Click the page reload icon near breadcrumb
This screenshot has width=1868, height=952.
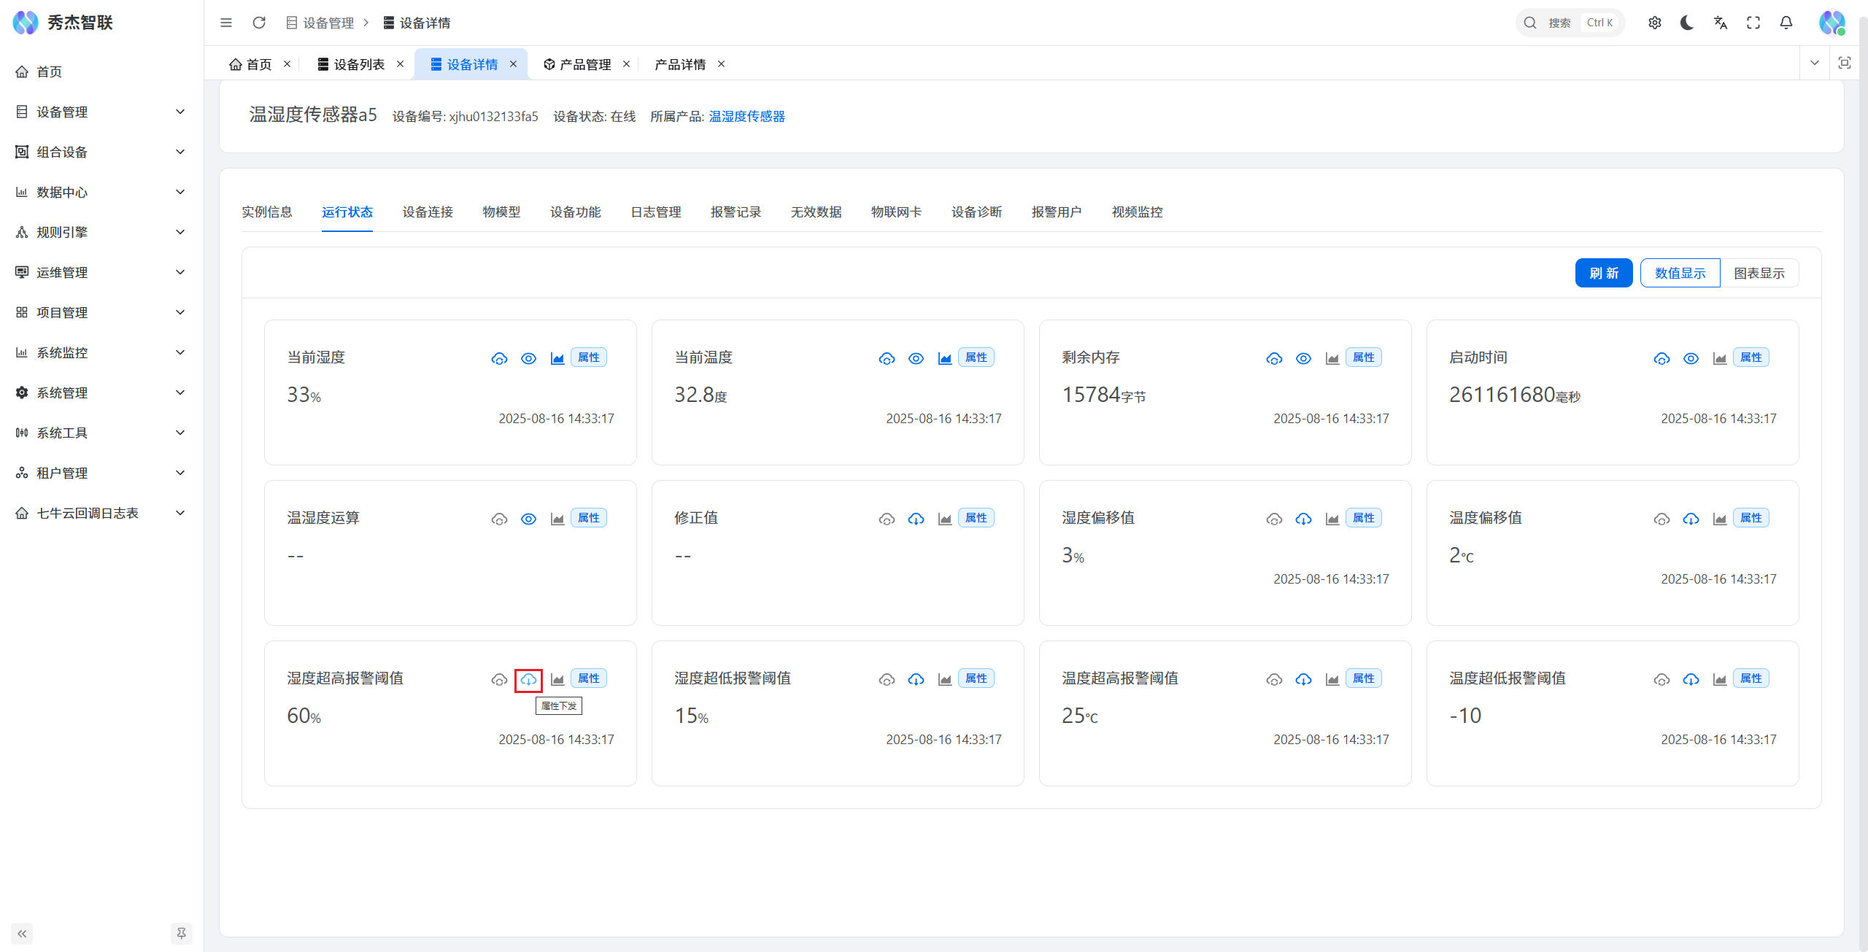click(x=259, y=23)
